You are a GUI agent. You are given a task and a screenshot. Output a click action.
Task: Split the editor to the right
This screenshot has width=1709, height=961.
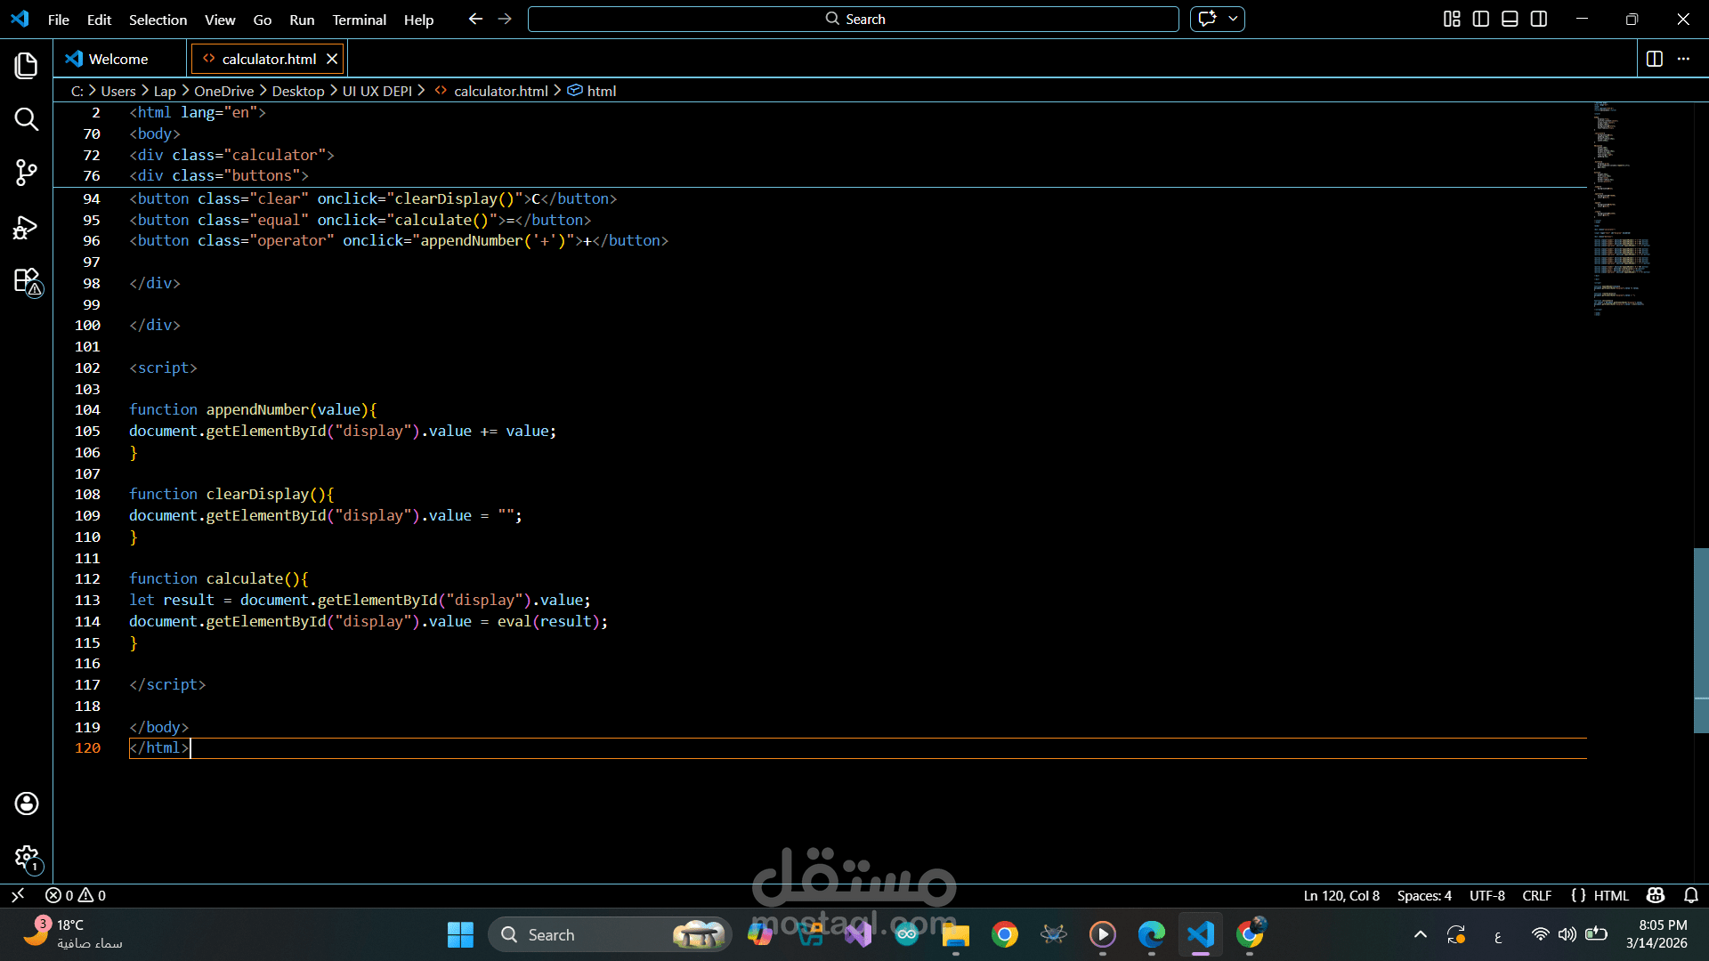(1654, 59)
